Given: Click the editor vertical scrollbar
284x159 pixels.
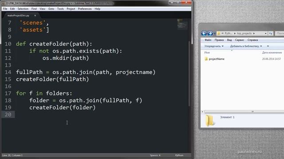Looking at the screenshot, I should pos(189,74).
